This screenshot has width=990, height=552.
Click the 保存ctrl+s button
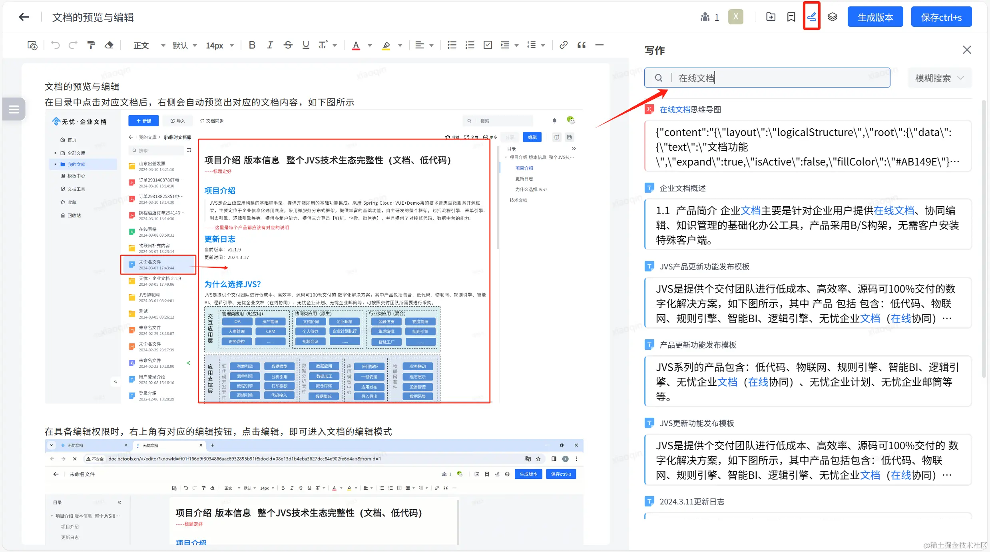tap(941, 17)
